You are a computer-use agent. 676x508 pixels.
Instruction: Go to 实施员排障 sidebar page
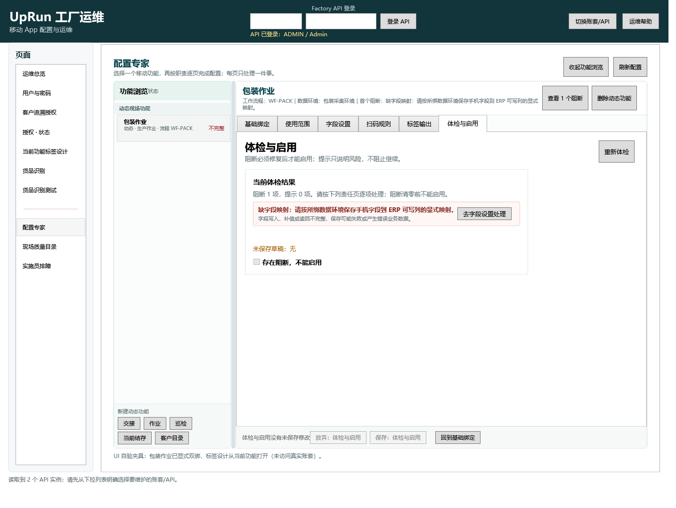[51, 266]
